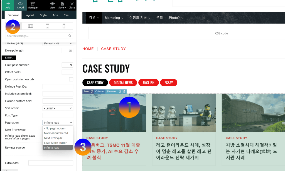285x171 pixels.
Task: Expand the Save button dropdown arrow
Action: click(65, 7)
